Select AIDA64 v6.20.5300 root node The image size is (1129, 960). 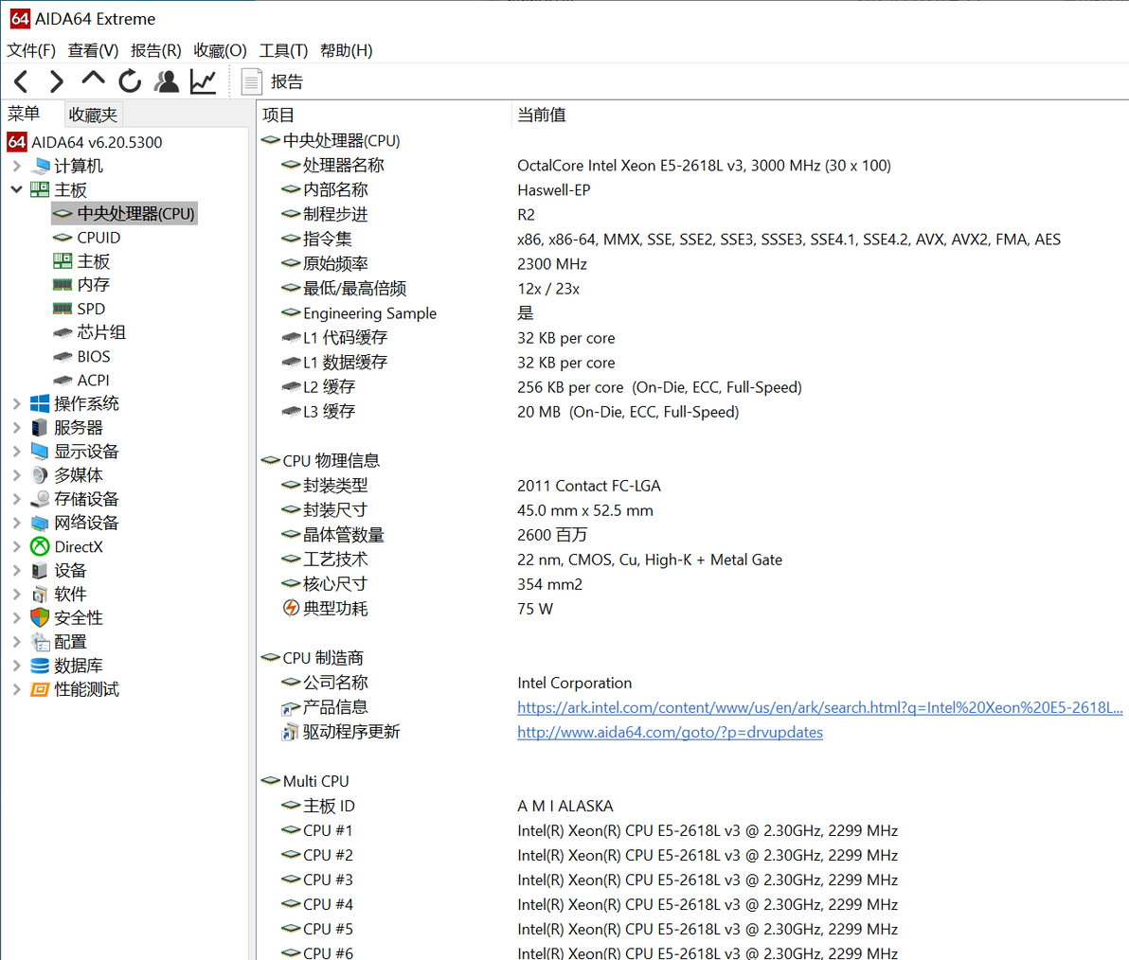[x=84, y=142]
